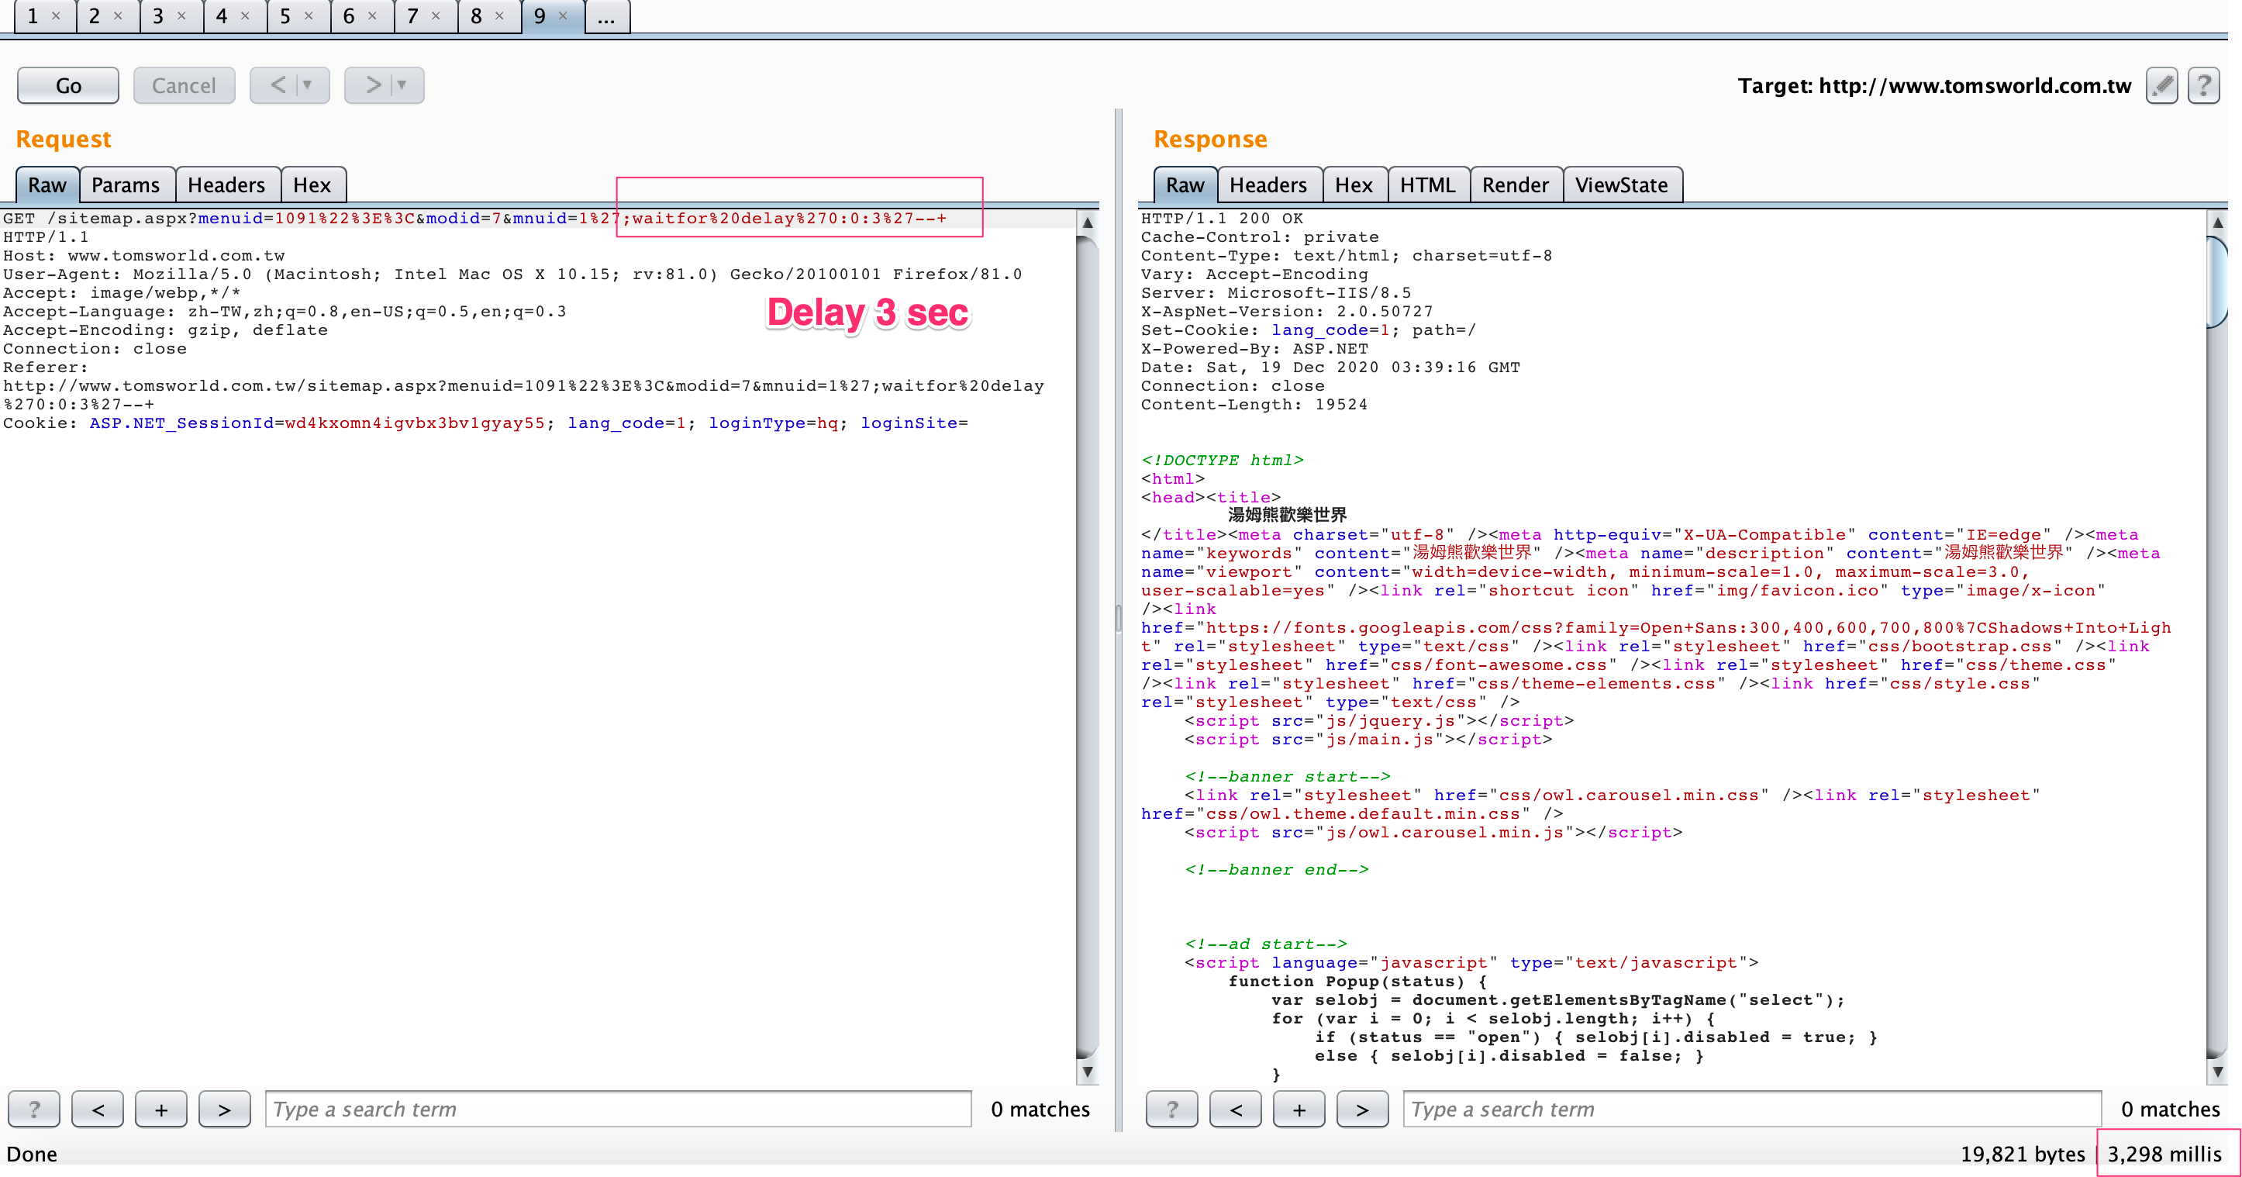Screen dimensions: 2242x1177
Task: Click response search help question mark button
Action: click(1171, 1109)
